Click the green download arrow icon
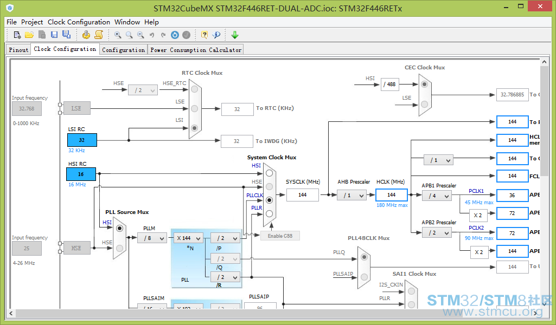Viewport: 556px width, 325px height. [x=235, y=35]
